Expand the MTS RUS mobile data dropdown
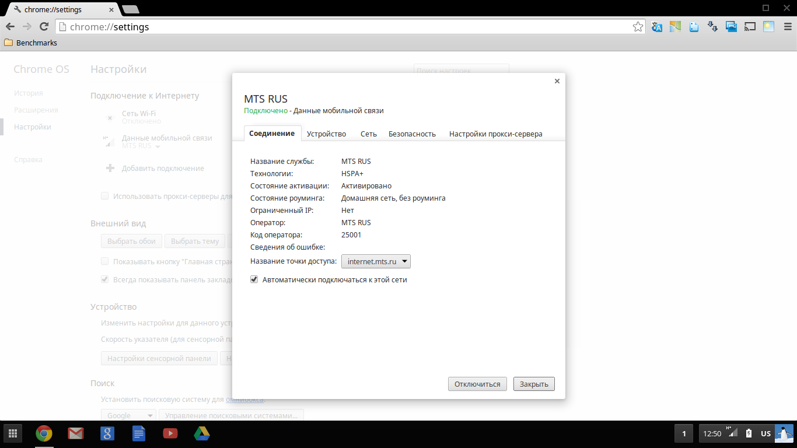This screenshot has height=448, width=797. click(x=158, y=146)
